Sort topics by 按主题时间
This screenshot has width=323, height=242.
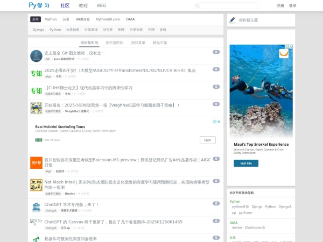114,42
